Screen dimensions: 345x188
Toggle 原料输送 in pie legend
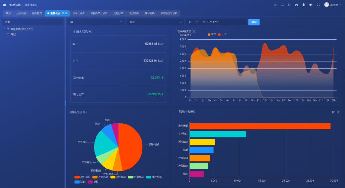(x=118, y=177)
